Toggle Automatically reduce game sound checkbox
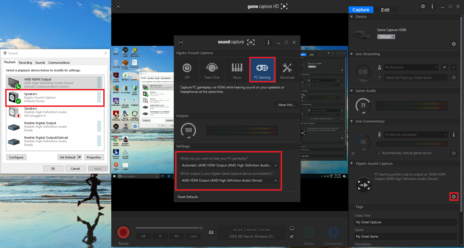This screenshot has height=248, width=464. click(x=379, y=153)
